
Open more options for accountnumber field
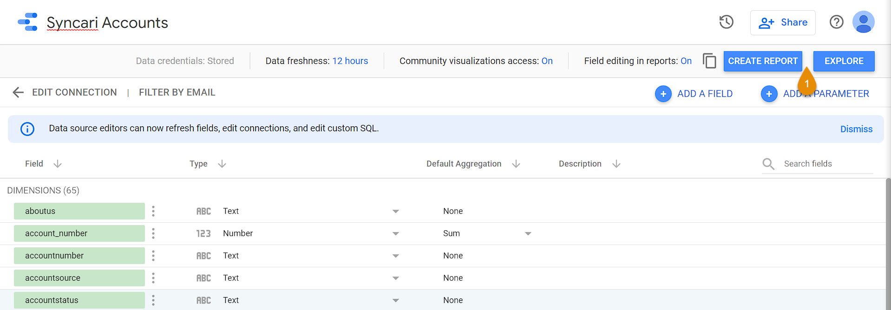pyautogui.click(x=153, y=256)
